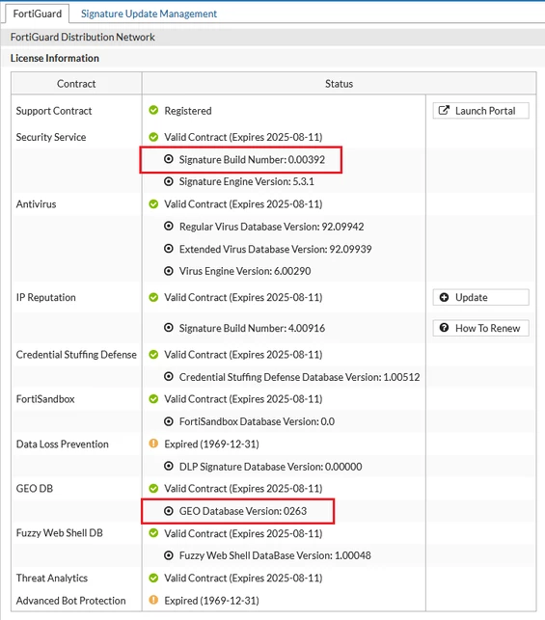Click the Status column header
Image resolution: width=545 pixels, height=620 pixels.
click(x=339, y=84)
